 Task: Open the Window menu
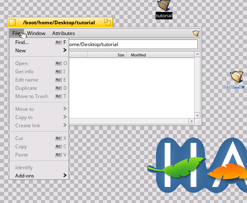[36, 33]
